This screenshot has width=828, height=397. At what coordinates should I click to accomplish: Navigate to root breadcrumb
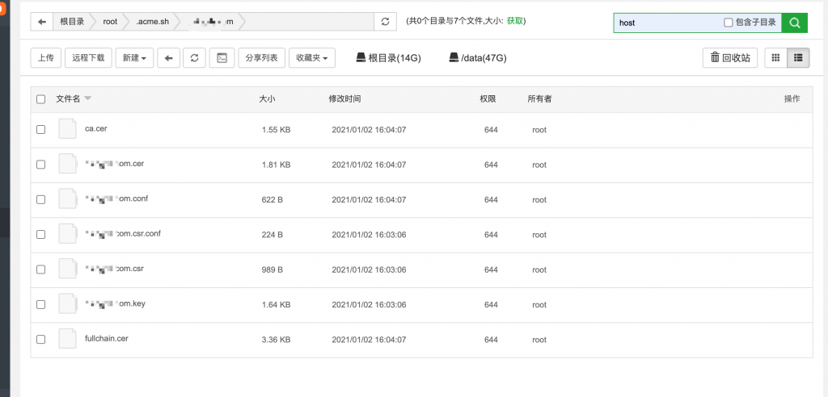(110, 22)
